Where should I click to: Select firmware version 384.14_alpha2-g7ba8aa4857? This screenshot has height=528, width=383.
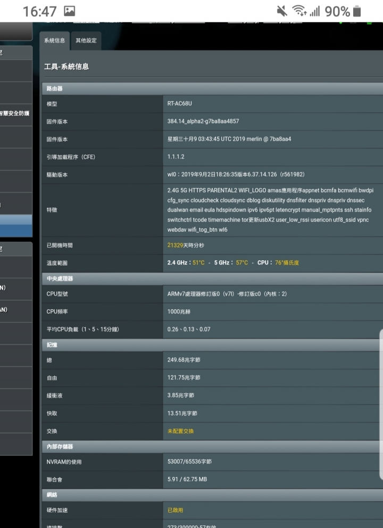(203, 121)
